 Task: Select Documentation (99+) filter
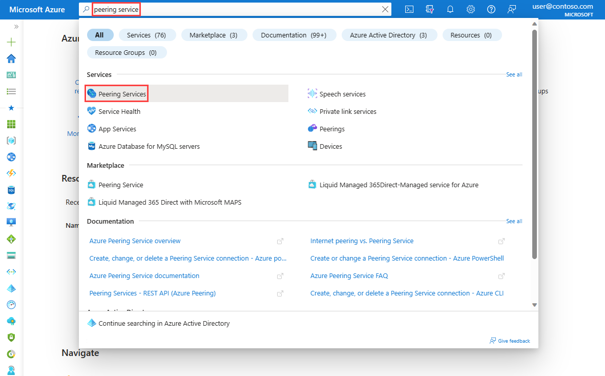click(x=294, y=35)
